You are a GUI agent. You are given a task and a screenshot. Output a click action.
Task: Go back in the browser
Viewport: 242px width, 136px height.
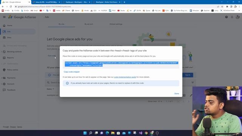coord(3,6)
